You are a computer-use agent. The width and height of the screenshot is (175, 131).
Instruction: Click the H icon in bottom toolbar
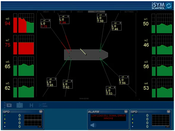point(31,105)
